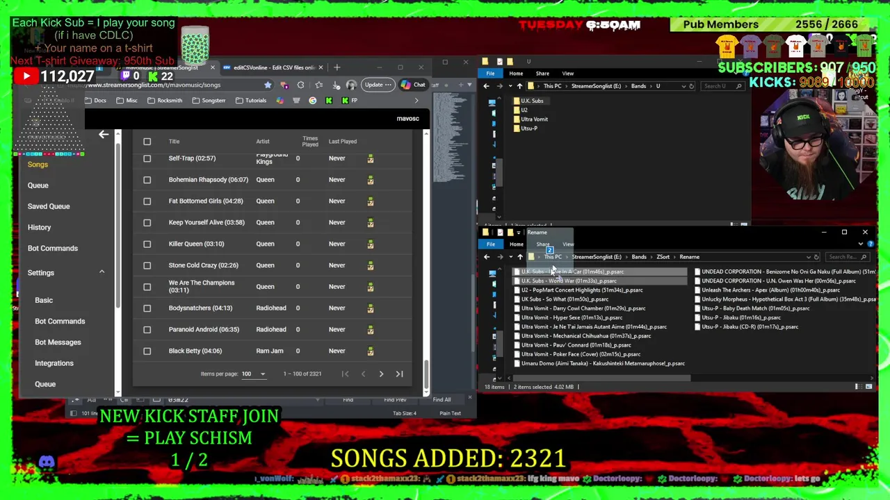Screen dimensions: 890x500
Task: Open the Copilot Chat button
Action: (x=413, y=85)
